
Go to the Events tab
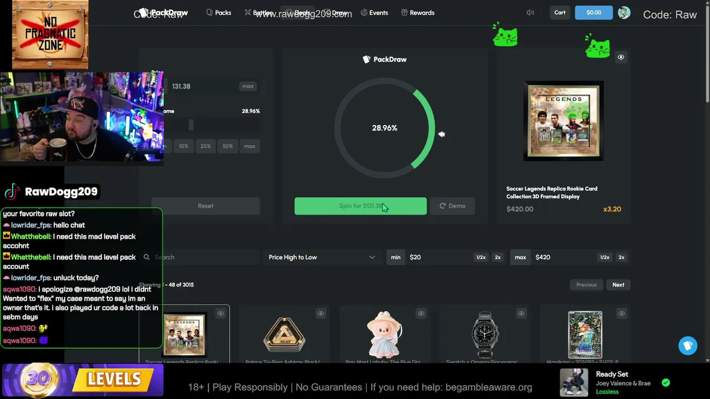pos(374,13)
